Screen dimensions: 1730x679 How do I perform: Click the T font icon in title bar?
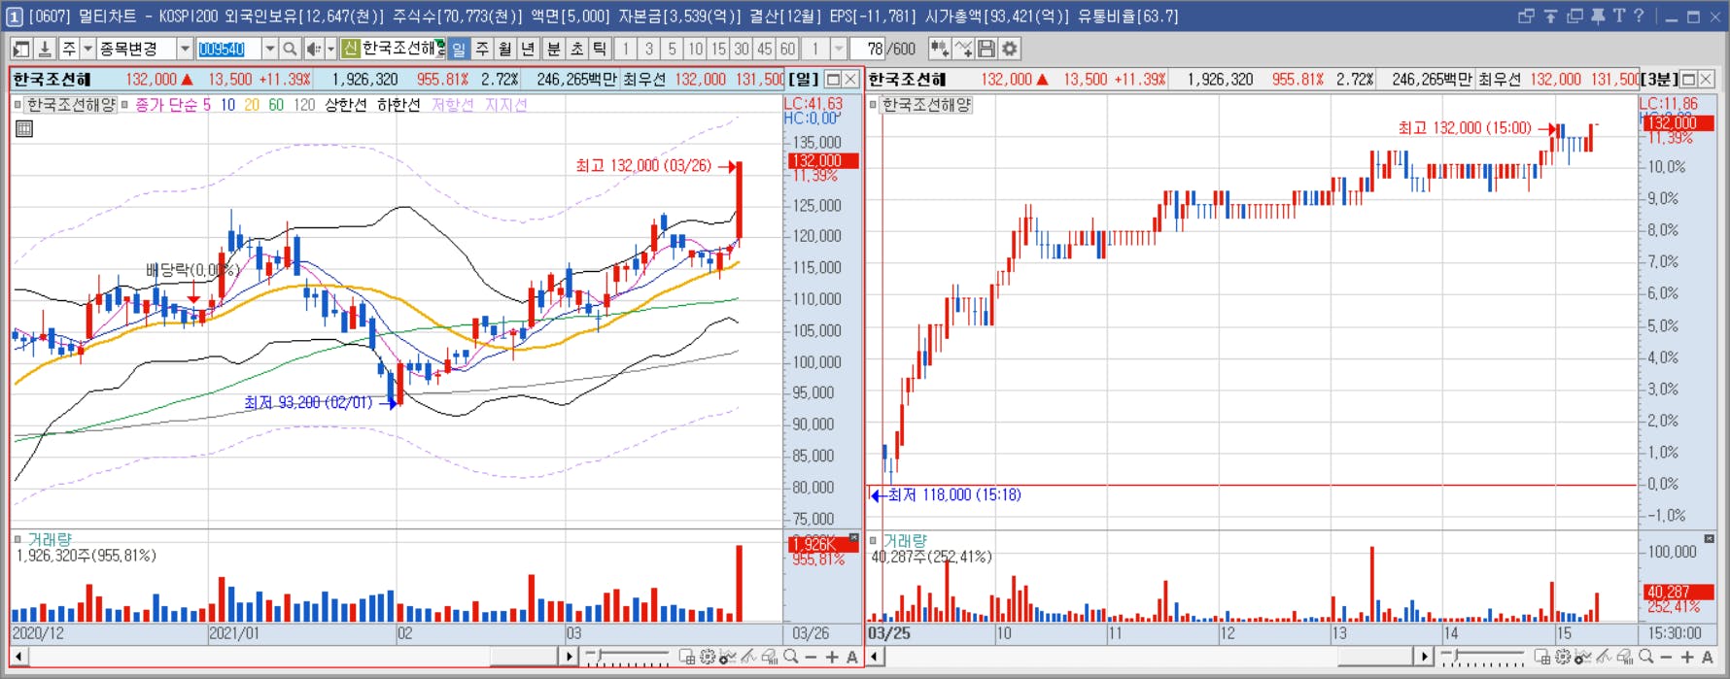pyautogui.click(x=1619, y=16)
